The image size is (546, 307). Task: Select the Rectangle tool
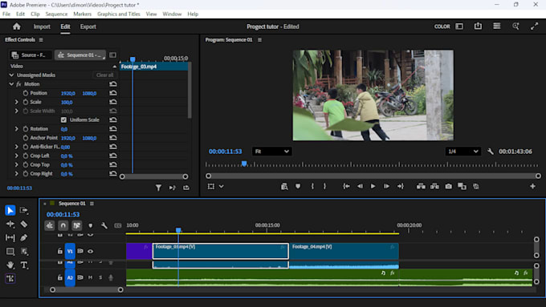pos(10,252)
